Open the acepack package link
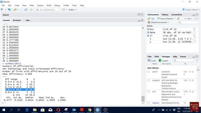Screen dimensions: 201x113 pyautogui.click(x=156, y=80)
